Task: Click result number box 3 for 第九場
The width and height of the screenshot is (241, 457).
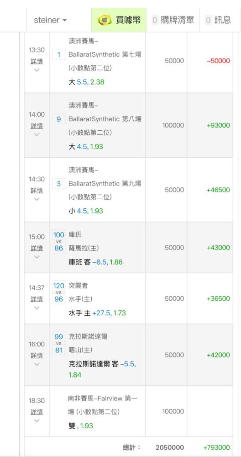Action: (59, 184)
